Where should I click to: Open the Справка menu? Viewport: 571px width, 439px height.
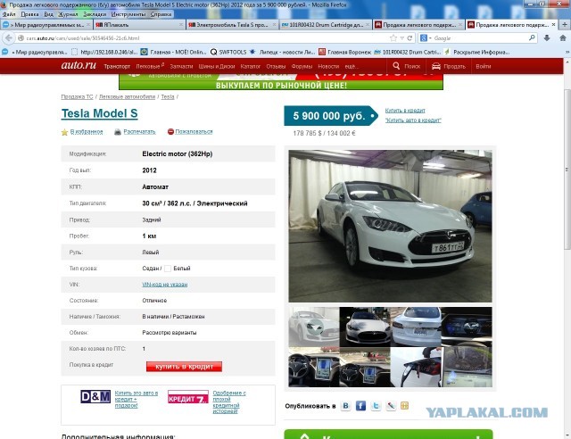point(161,14)
